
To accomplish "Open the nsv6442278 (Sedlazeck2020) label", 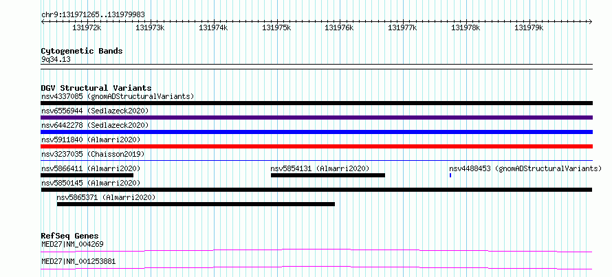I will coord(95,125).
